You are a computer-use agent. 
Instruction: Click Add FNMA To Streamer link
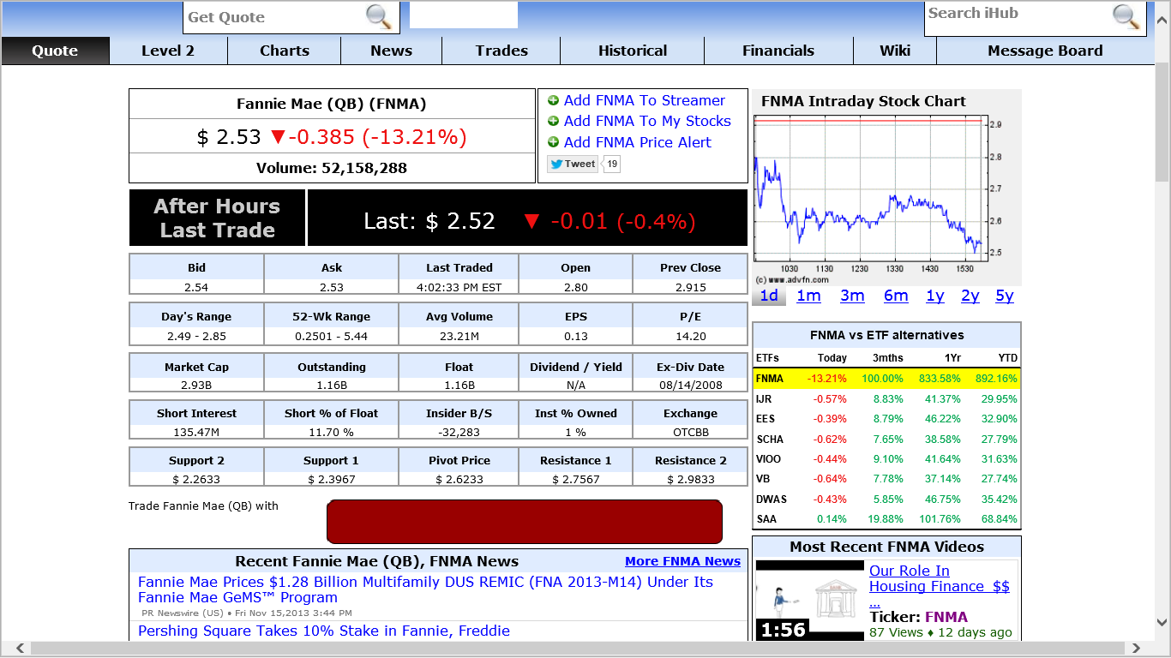pyautogui.click(x=644, y=100)
